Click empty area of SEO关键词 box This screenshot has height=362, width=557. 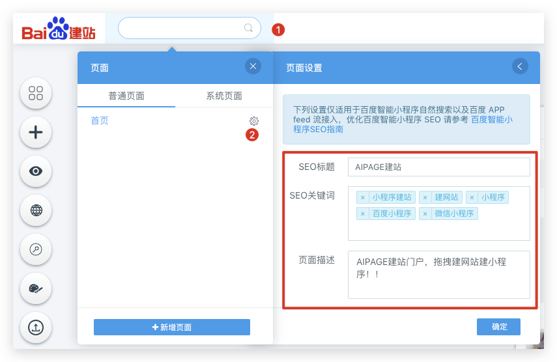(x=439, y=230)
